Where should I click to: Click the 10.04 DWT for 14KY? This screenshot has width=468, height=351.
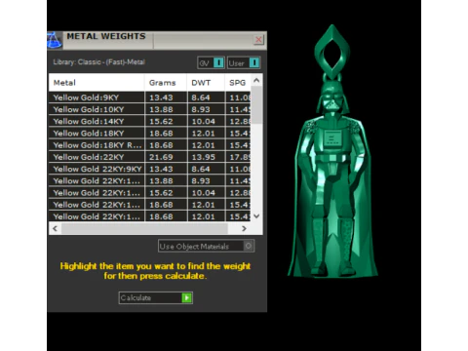pos(204,121)
